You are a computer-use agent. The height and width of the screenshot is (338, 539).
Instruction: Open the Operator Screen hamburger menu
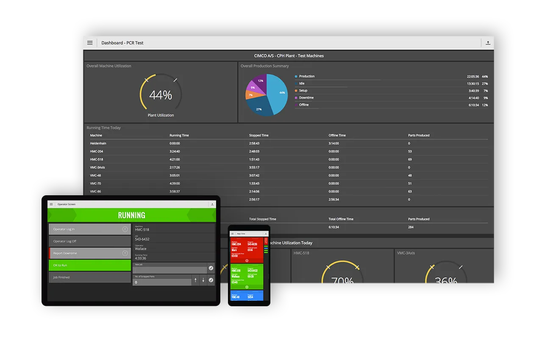pos(51,204)
